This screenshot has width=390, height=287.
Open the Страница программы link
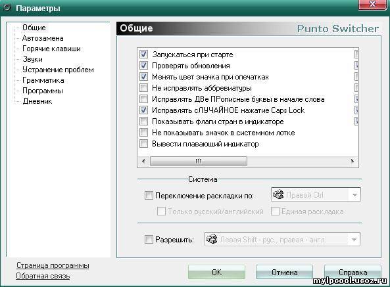(53, 265)
